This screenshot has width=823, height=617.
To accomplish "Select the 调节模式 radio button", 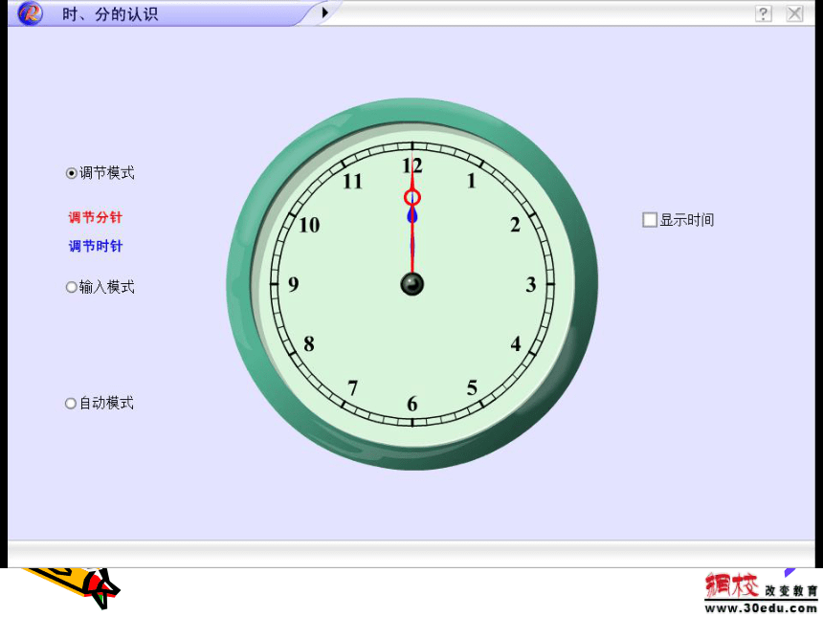I will coord(72,173).
